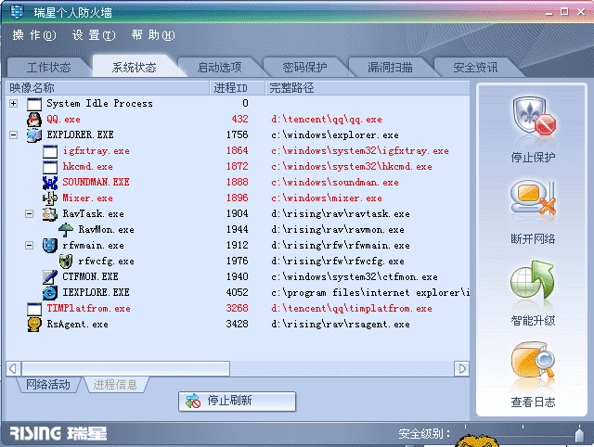594x447 pixels.
Task: Click process ID 4052
Action: click(x=238, y=292)
